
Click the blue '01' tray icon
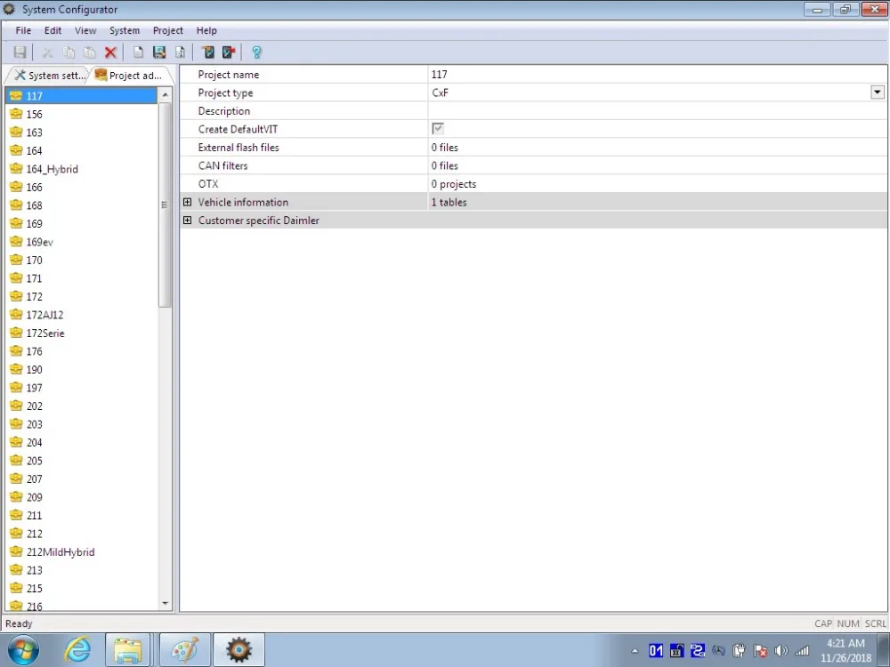(656, 651)
